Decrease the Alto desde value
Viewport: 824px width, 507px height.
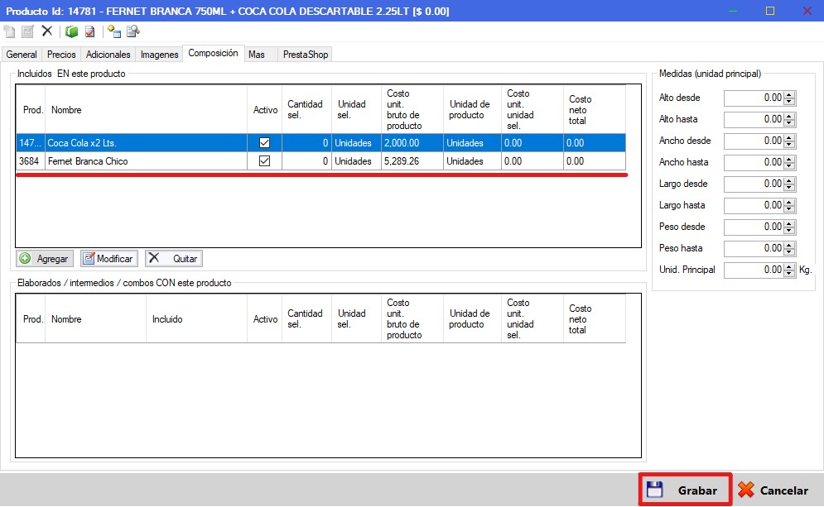(789, 101)
